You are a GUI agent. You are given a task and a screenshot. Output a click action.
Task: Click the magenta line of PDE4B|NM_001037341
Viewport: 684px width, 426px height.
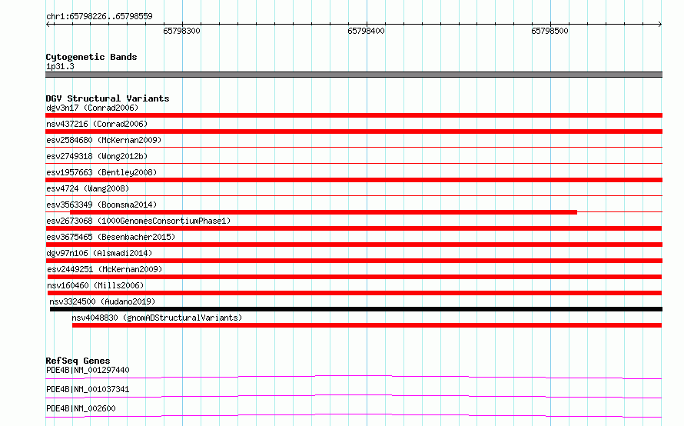tap(354, 396)
